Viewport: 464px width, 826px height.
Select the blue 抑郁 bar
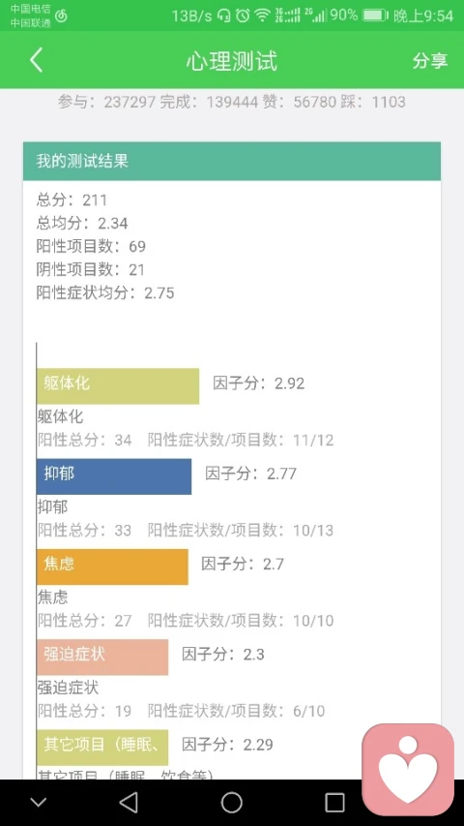coord(114,476)
